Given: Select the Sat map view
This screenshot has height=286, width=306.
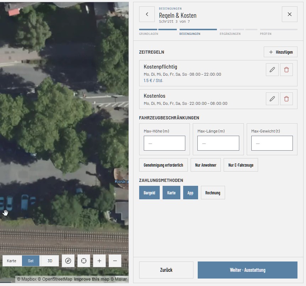Looking at the screenshot, I should click(31, 261).
